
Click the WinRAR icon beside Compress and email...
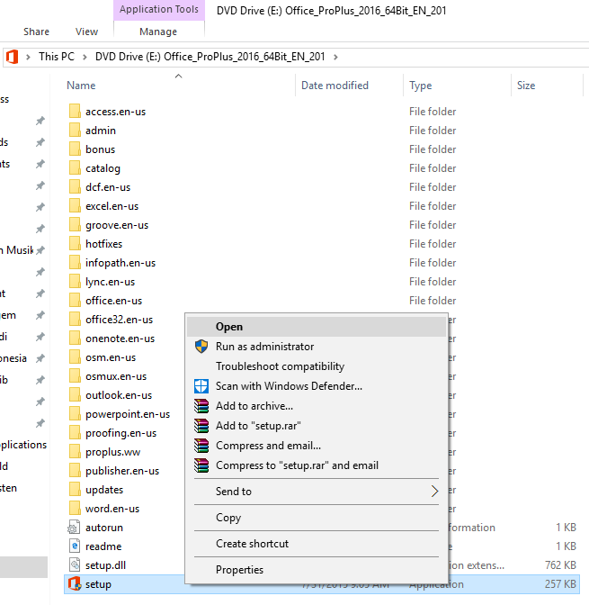(x=201, y=446)
